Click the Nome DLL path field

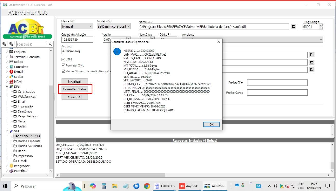(x=214, y=26)
